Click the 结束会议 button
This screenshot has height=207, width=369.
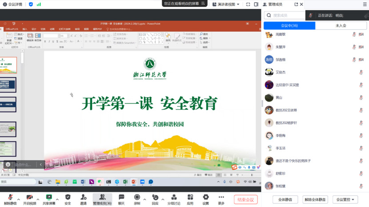coord(245,200)
